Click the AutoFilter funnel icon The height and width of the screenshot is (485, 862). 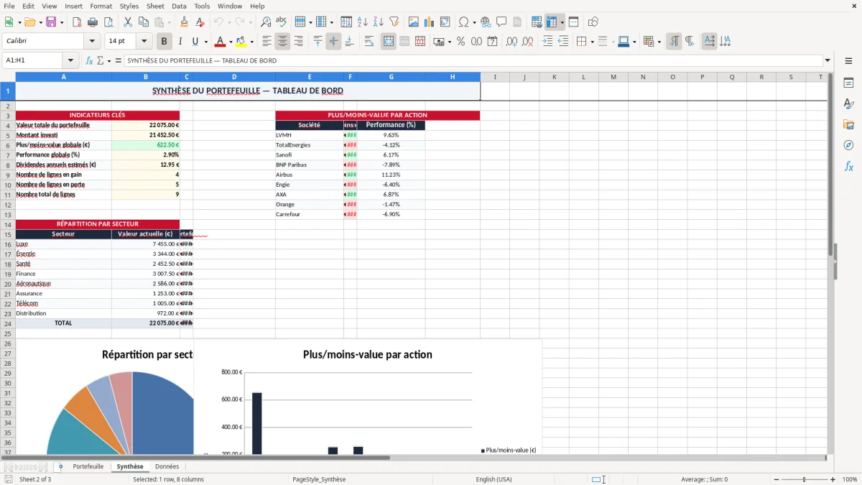click(x=394, y=22)
